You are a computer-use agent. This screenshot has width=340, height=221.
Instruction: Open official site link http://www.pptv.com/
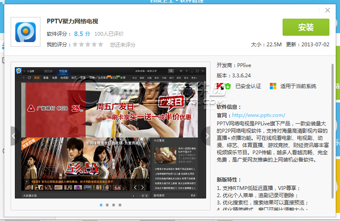click(x=258, y=115)
